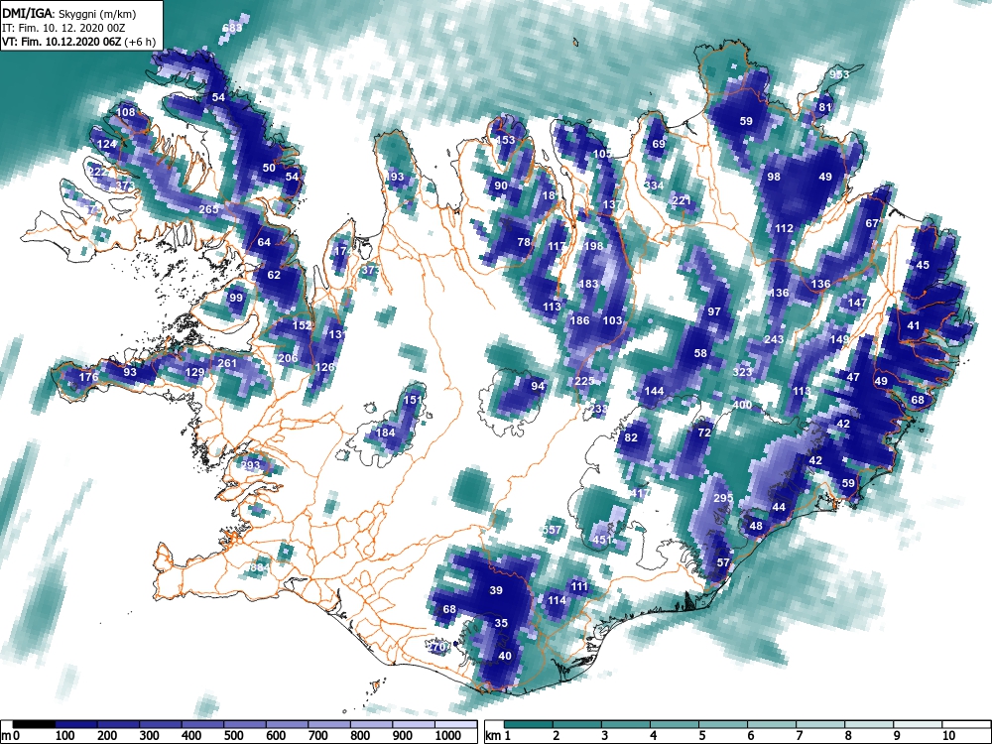Click the visibility value 129
Screen dimensions: 992x744
pos(194,372)
